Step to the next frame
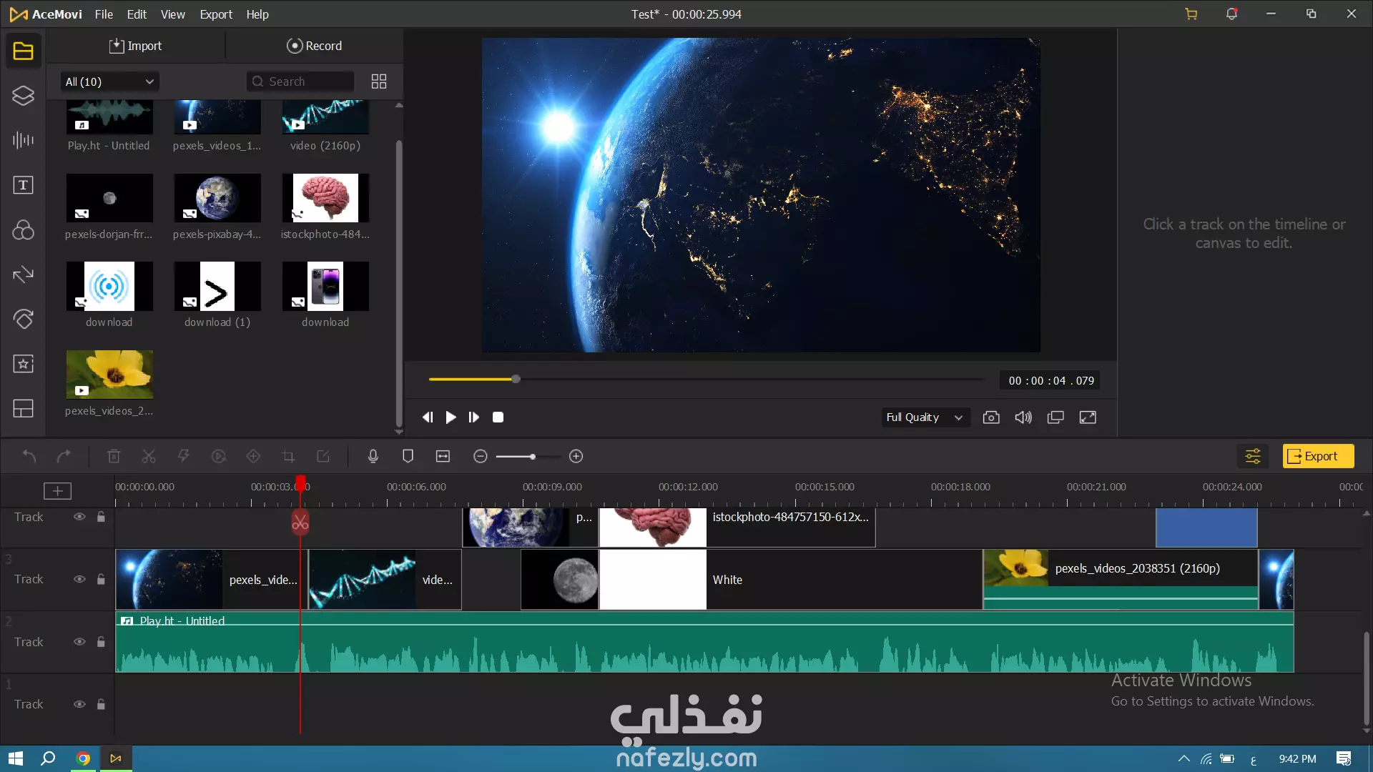This screenshot has height=772, width=1373. tap(474, 417)
